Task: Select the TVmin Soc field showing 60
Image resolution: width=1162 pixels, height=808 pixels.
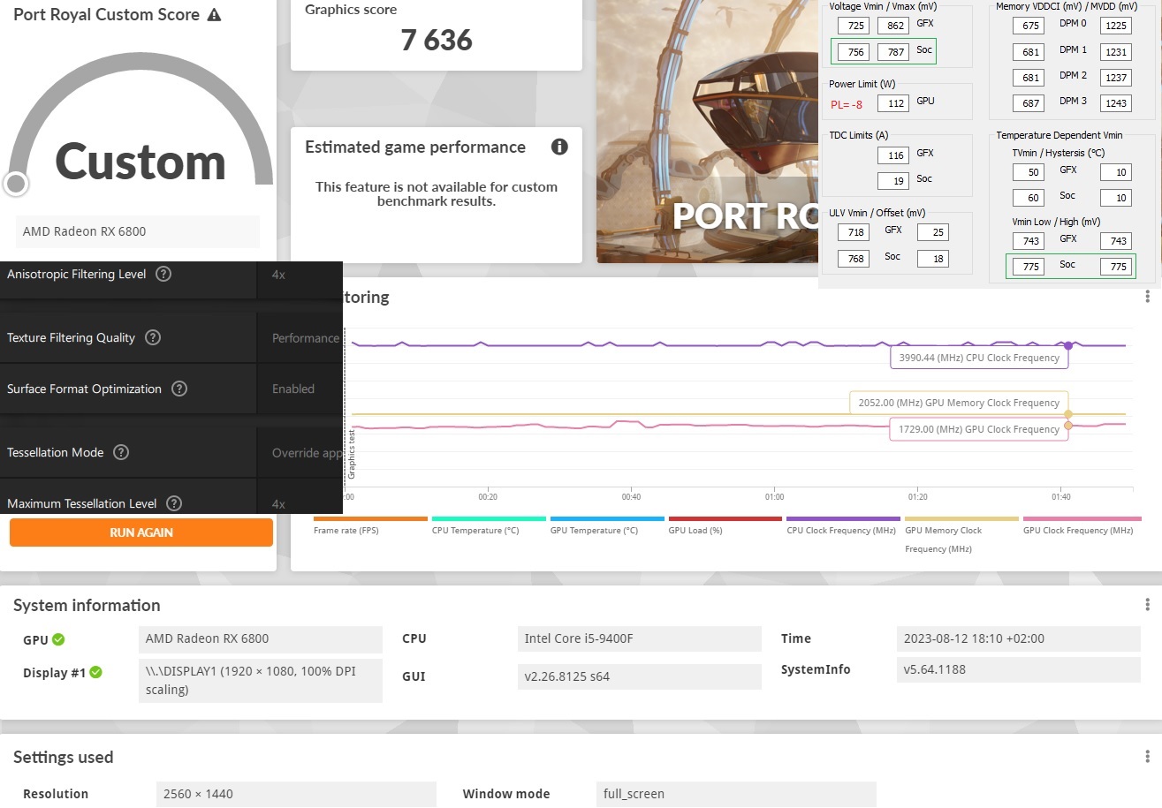Action: point(1028,198)
